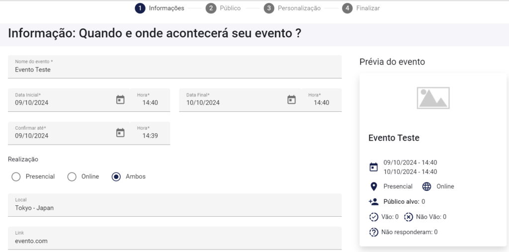Select the Presencial radio option

(x=16, y=177)
